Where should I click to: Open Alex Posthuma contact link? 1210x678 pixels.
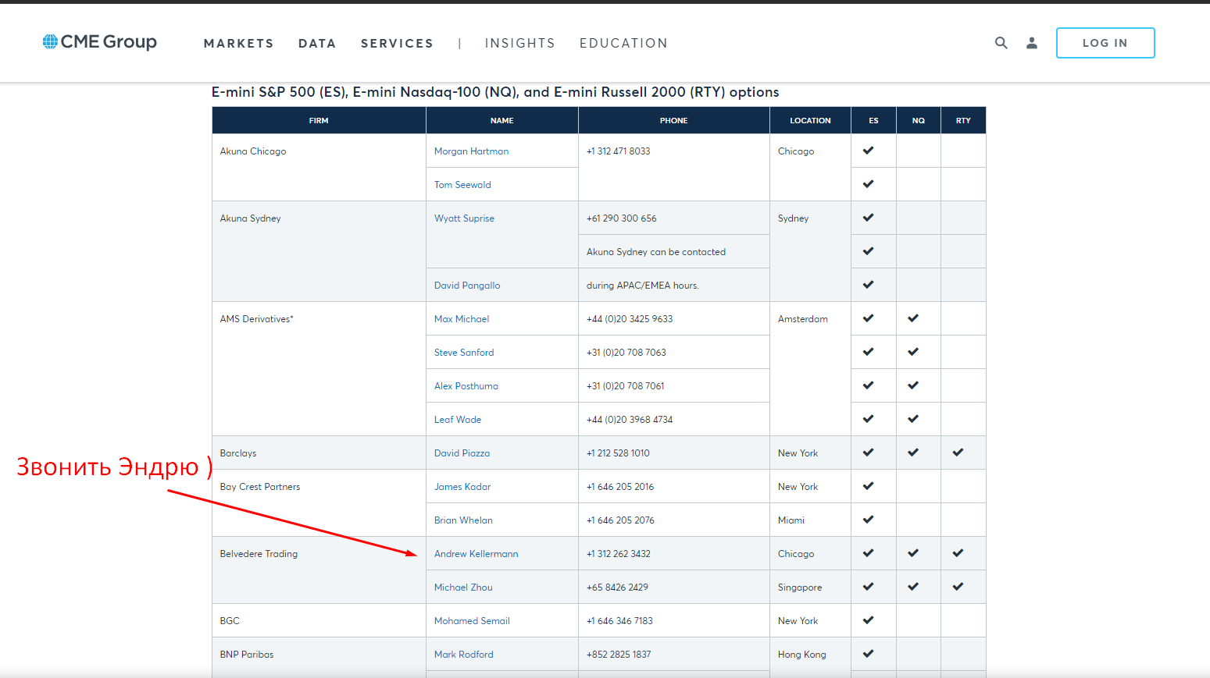pyautogui.click(x=466, y=386)
